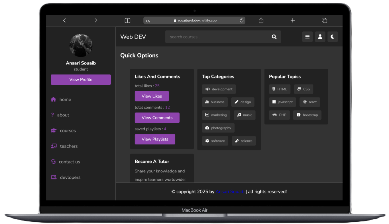Open a new tab with the plus icon
Viewport: 389px width, 224px height.
tap(293, 20)
